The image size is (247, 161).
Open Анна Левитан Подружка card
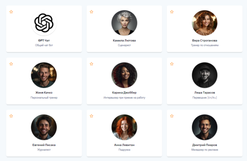124,133
